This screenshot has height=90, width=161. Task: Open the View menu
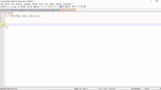coord(13,4)
